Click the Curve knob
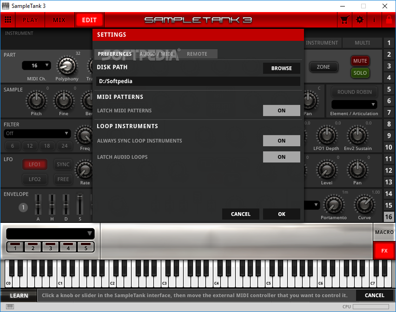The width and height of the screenshot is (396, 312). tap(364, 205)
